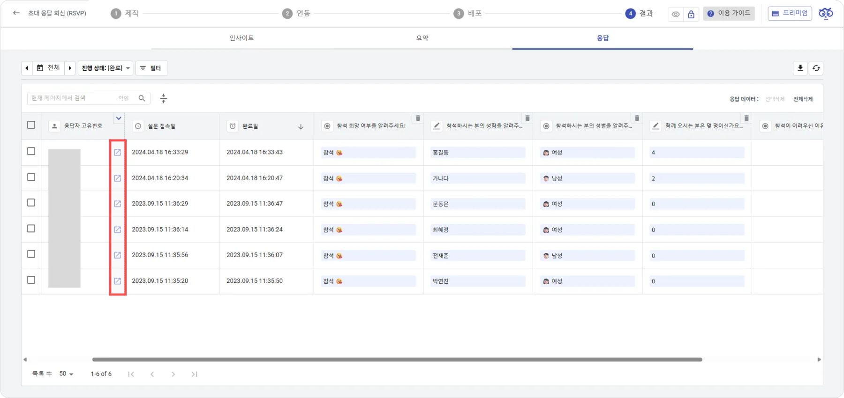Open response detail for 가나다 row
The height and width of the screenshot is (398, 844).
click(x=117, y=178)
